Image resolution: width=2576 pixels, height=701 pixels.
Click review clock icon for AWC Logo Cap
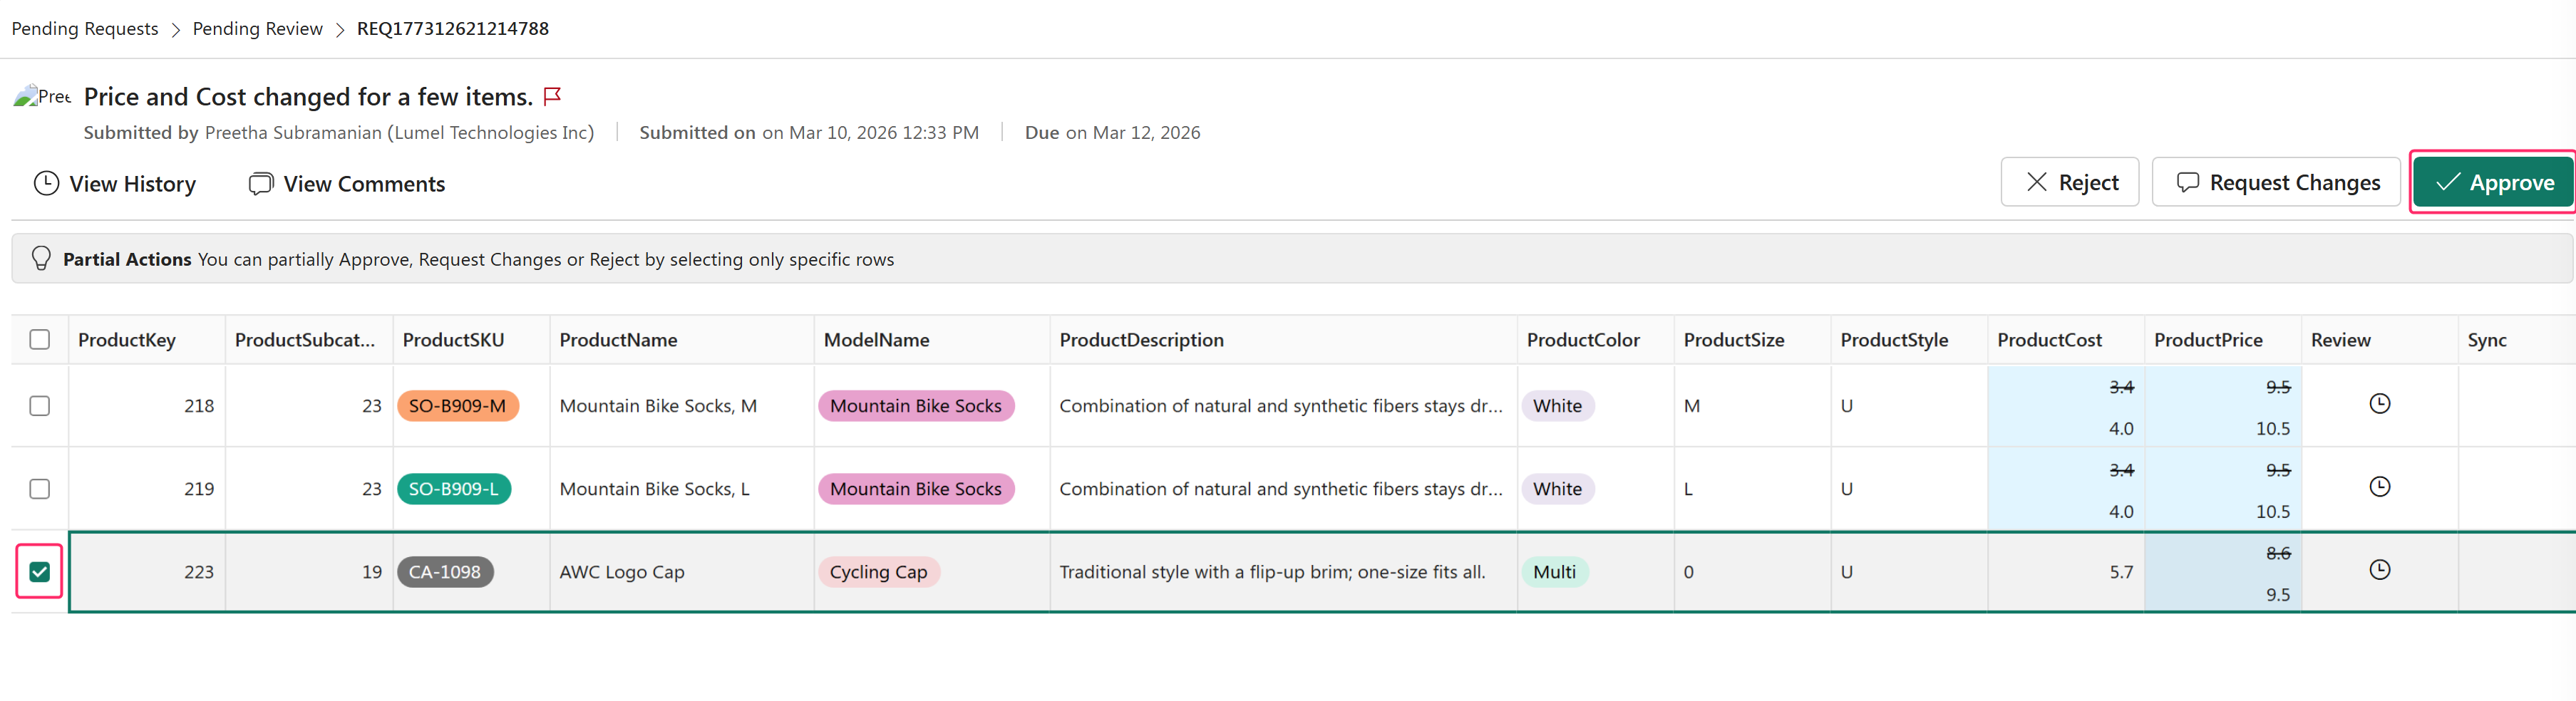(x=2379, y=570)
